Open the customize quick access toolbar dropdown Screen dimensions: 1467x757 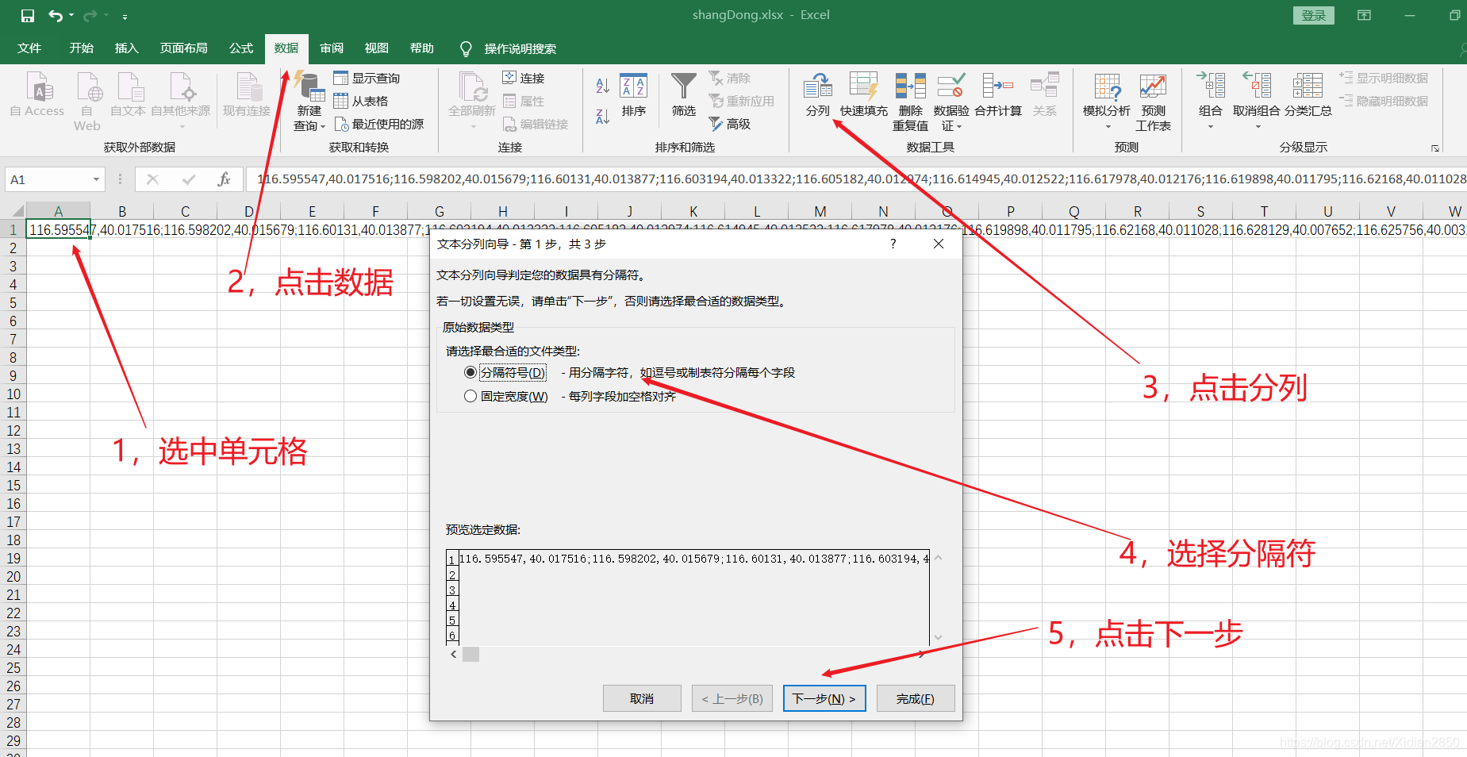click(x=125, y=16)
